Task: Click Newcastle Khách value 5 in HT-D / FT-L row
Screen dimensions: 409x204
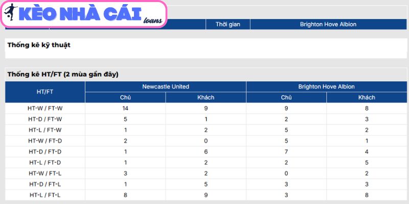Action: point(206,184)
